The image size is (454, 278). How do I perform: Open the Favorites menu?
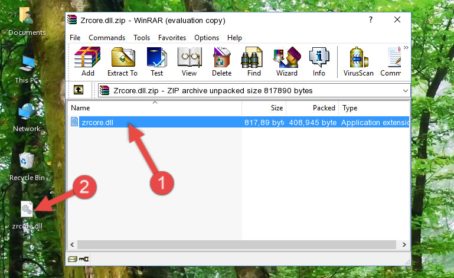(172, 38)
